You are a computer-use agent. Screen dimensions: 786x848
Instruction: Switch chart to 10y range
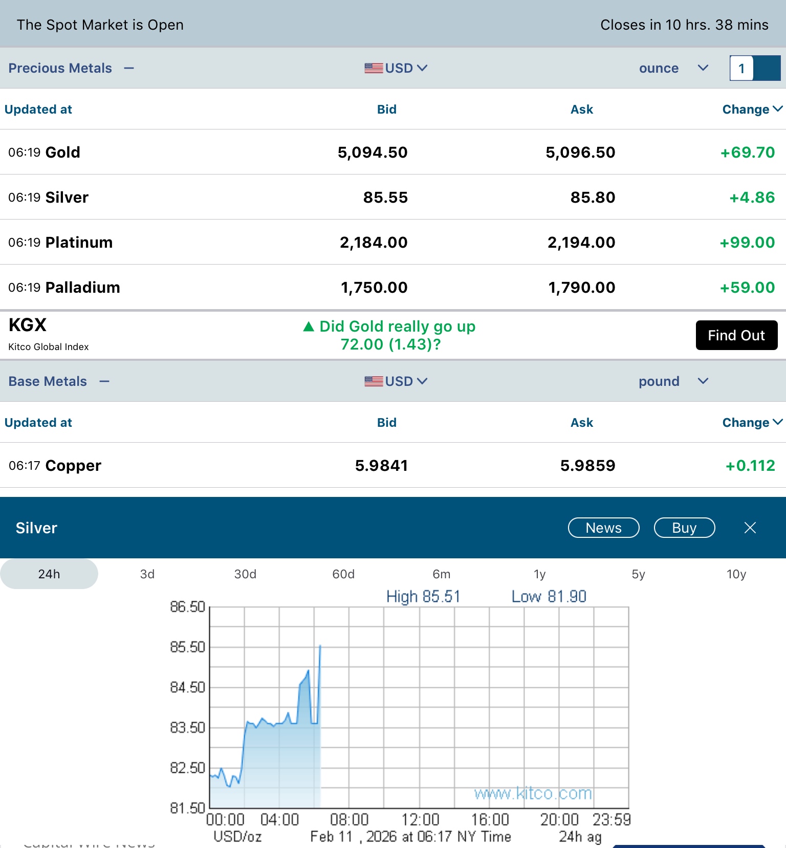tap(736, 574)
